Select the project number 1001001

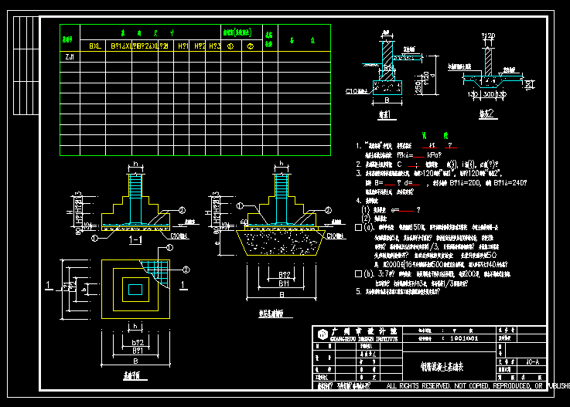464,338
